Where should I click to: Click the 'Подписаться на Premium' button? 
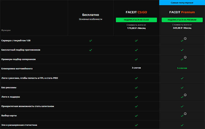point(182,20)
